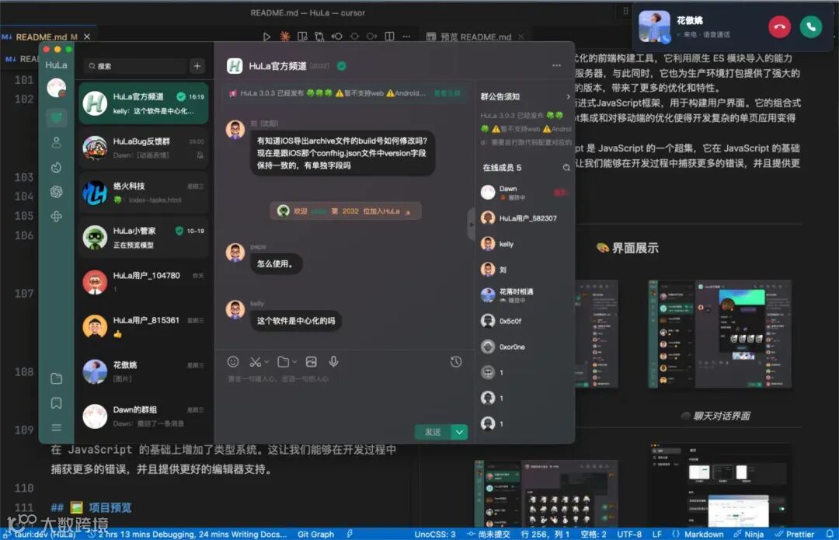Click the LF line ending indicator
Image resolution: width=839 pixels, height=540 pixels.
click(x=656, y=534)
